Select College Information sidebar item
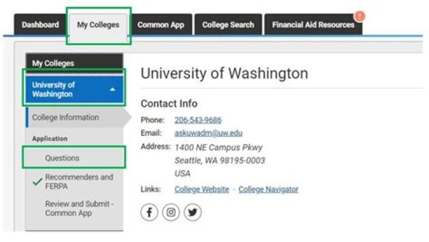This screenshot has width=429, height=242. pyautogui.click(x=66, y=117)
